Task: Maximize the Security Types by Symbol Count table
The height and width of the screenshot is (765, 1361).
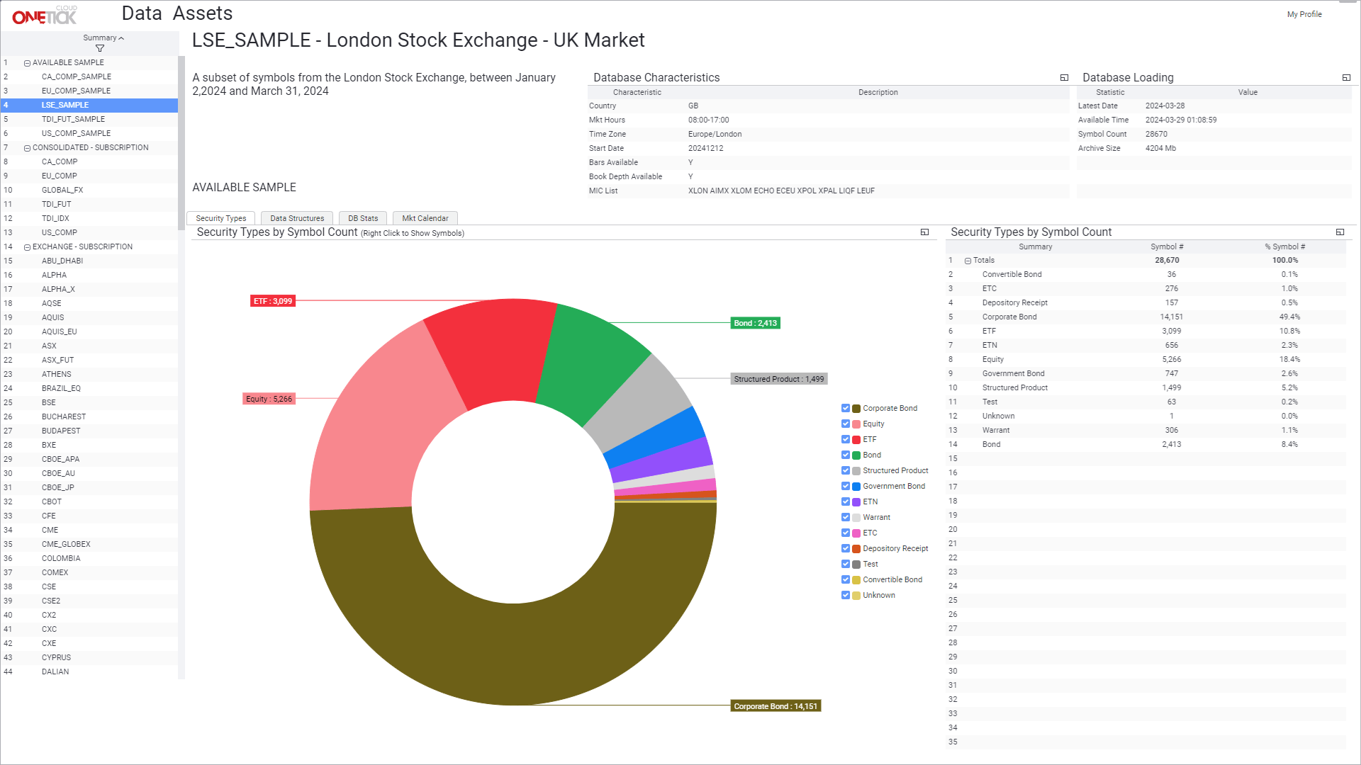Action: coord(1340,232)
